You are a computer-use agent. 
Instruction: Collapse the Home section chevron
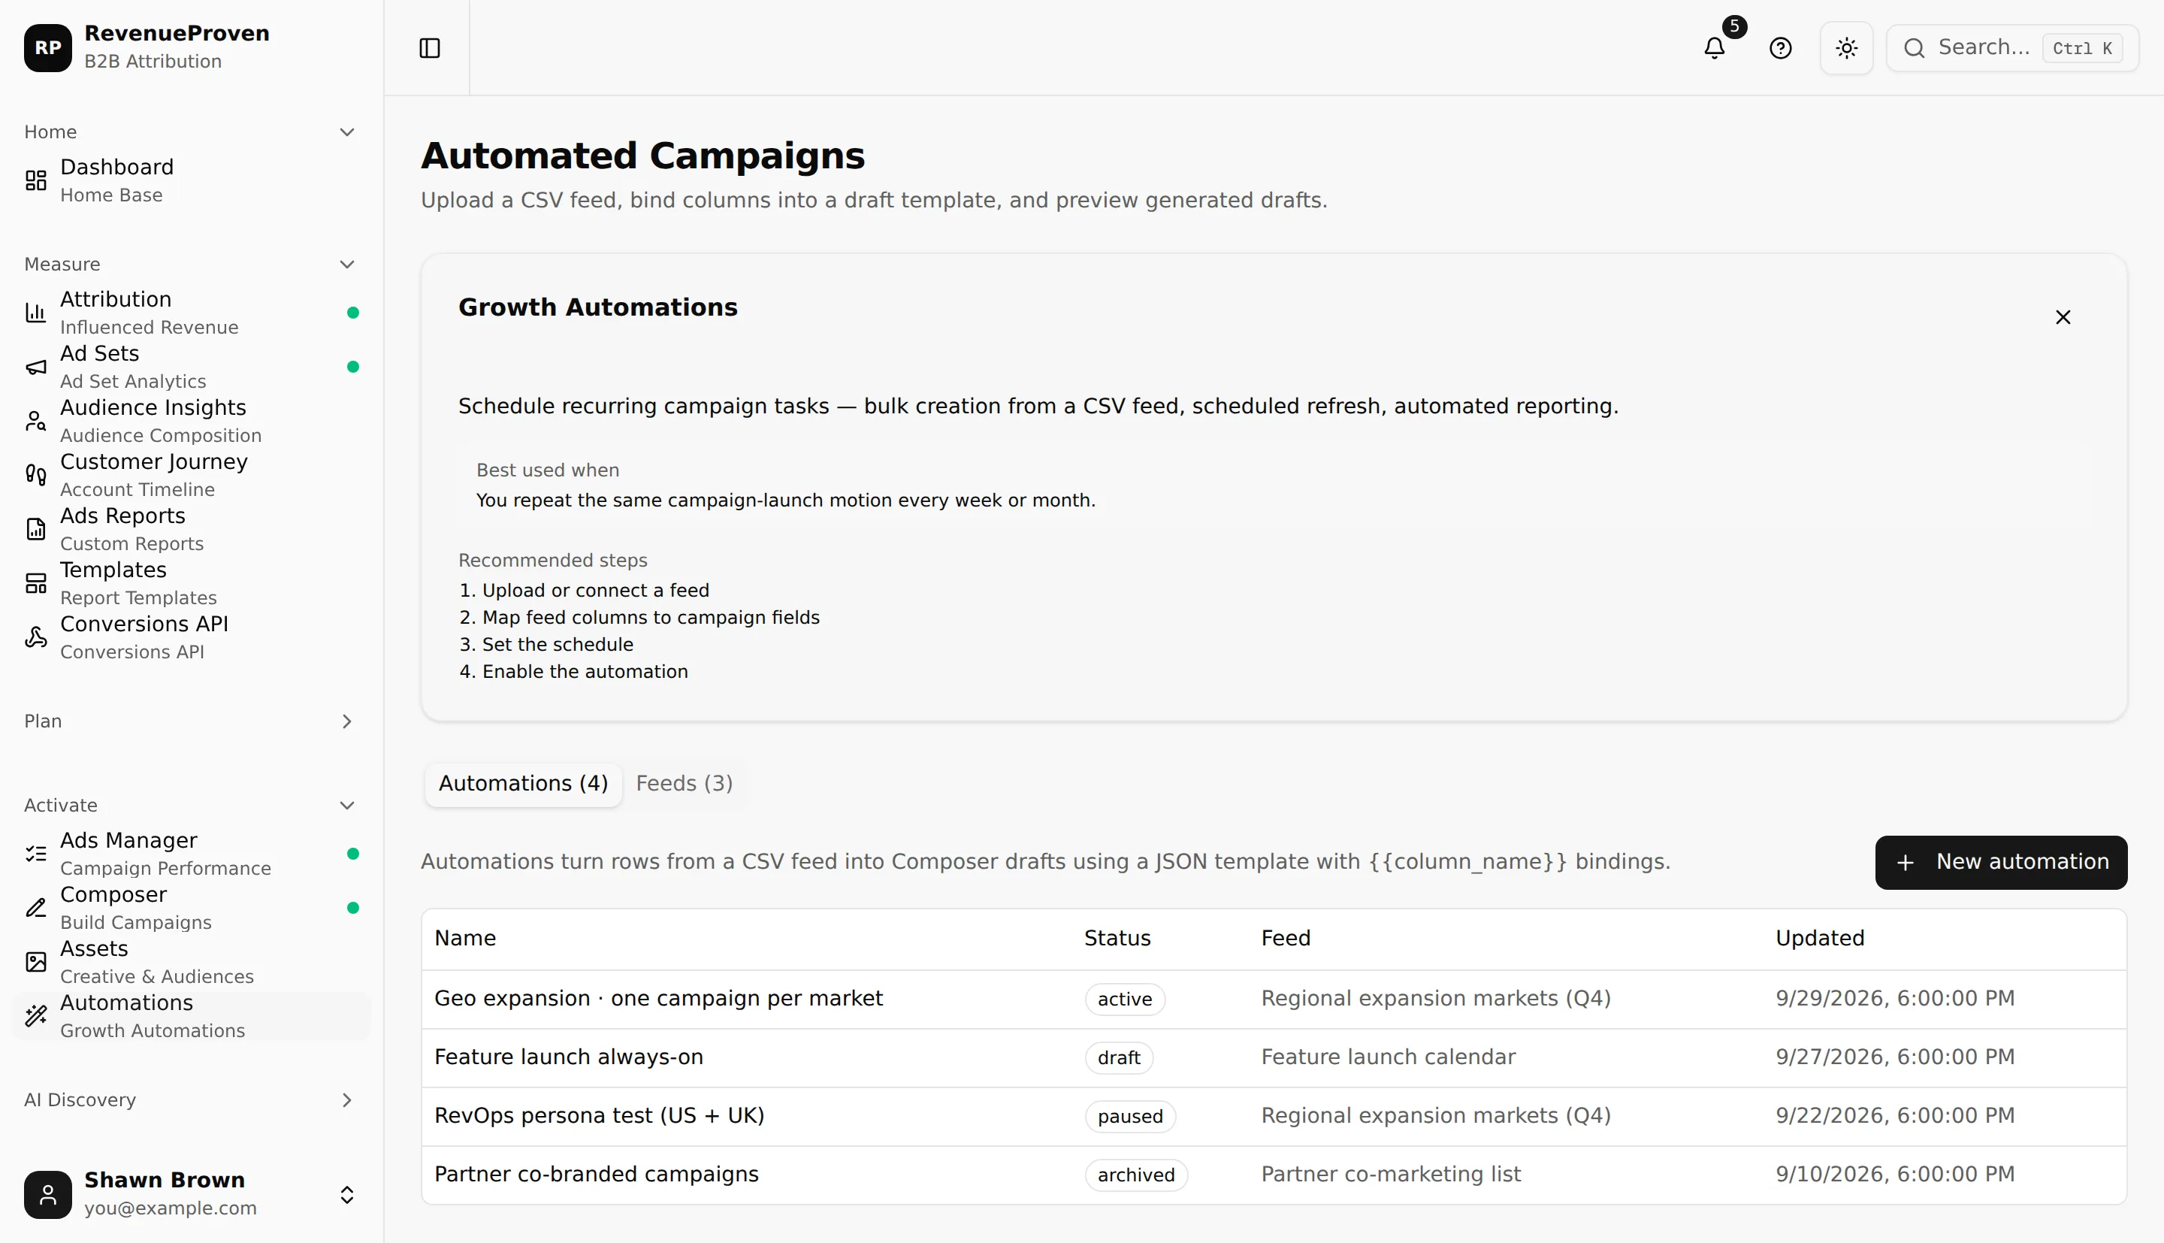coord(346,132)
